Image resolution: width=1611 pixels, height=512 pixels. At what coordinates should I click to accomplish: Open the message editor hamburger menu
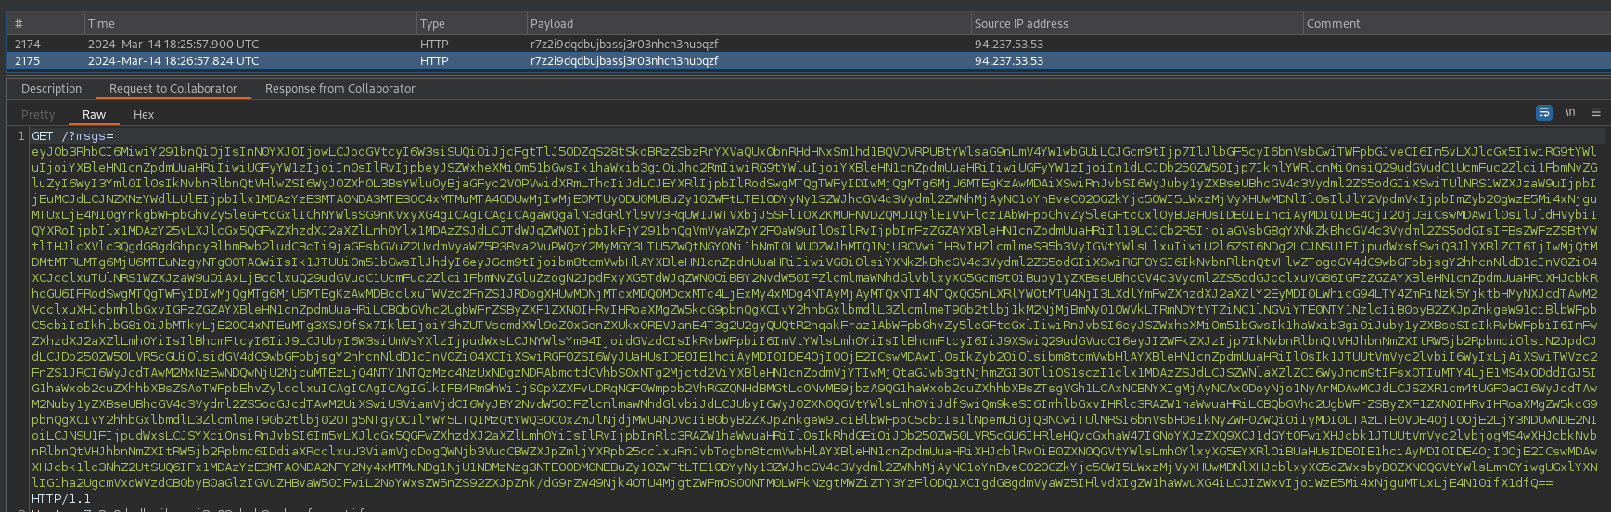1596,112
